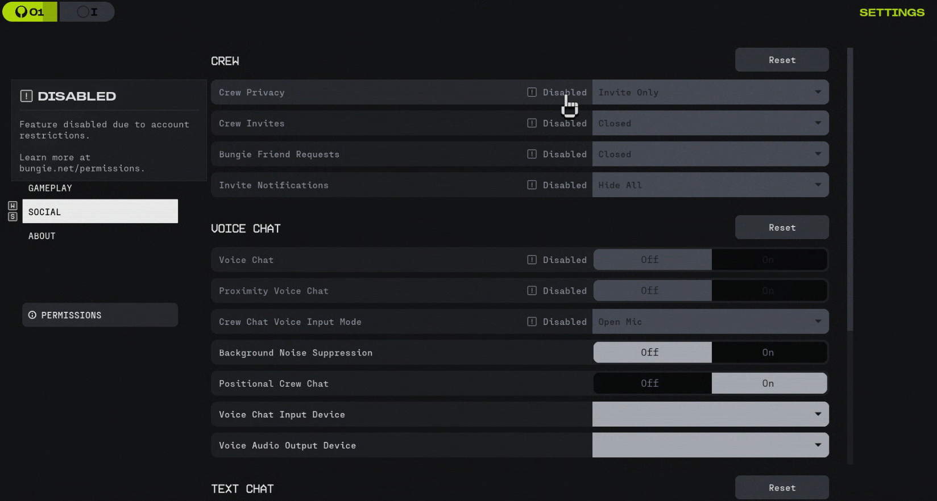Click the disabled icon for Proximity Voice Chat
937x501 pixels.
coord(532,291)
